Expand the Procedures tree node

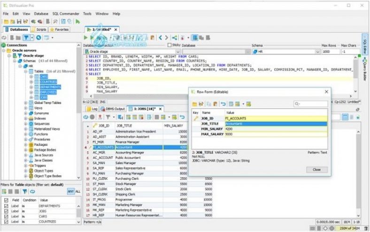pos(26,139)
